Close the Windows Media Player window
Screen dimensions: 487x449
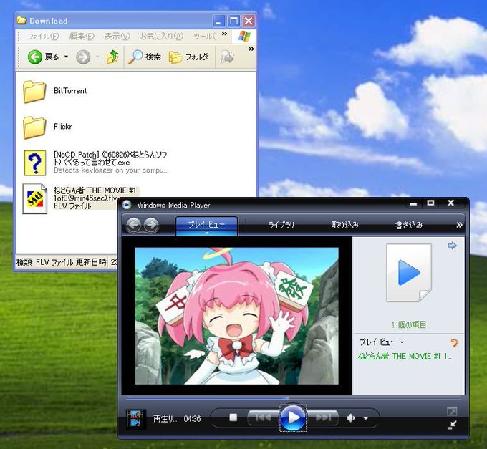coord(450,203)
